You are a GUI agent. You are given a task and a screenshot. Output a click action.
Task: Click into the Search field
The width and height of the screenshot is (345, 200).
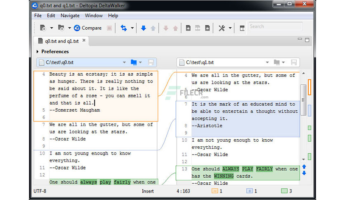[276, 26]
